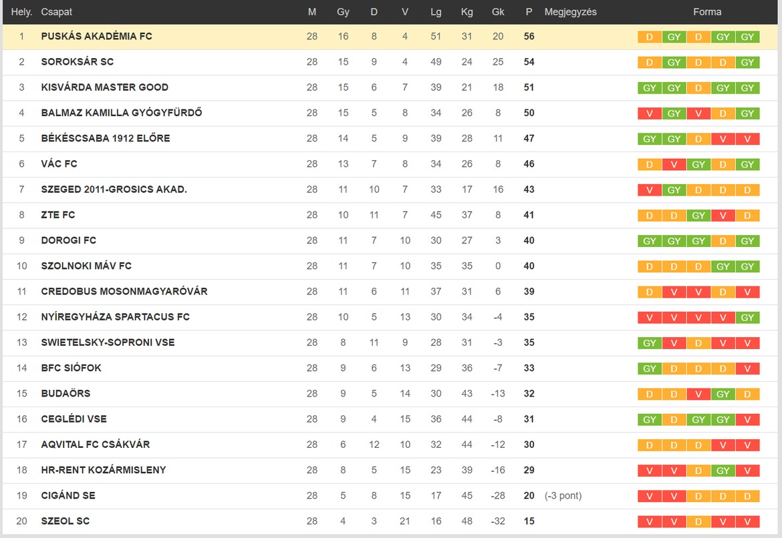
Task: Select Balmaz Kamilla's first red V badge
Action: [650, 113]
